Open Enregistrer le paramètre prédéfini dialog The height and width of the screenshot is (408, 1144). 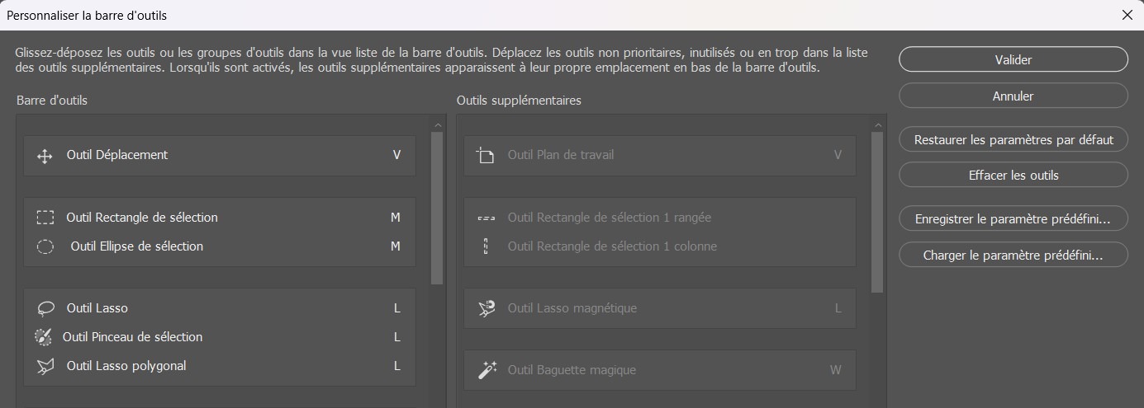[1013, 219]
